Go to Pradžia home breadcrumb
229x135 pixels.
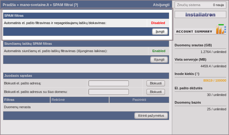click(9, 5)
